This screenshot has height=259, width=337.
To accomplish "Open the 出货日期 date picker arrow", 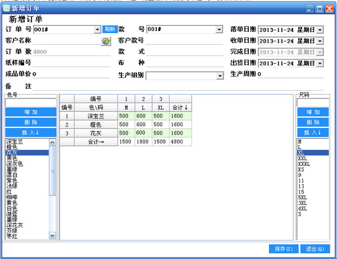I will click(x=320, y=63).
